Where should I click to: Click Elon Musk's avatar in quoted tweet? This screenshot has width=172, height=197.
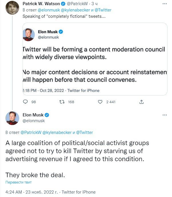click(29, 34)
